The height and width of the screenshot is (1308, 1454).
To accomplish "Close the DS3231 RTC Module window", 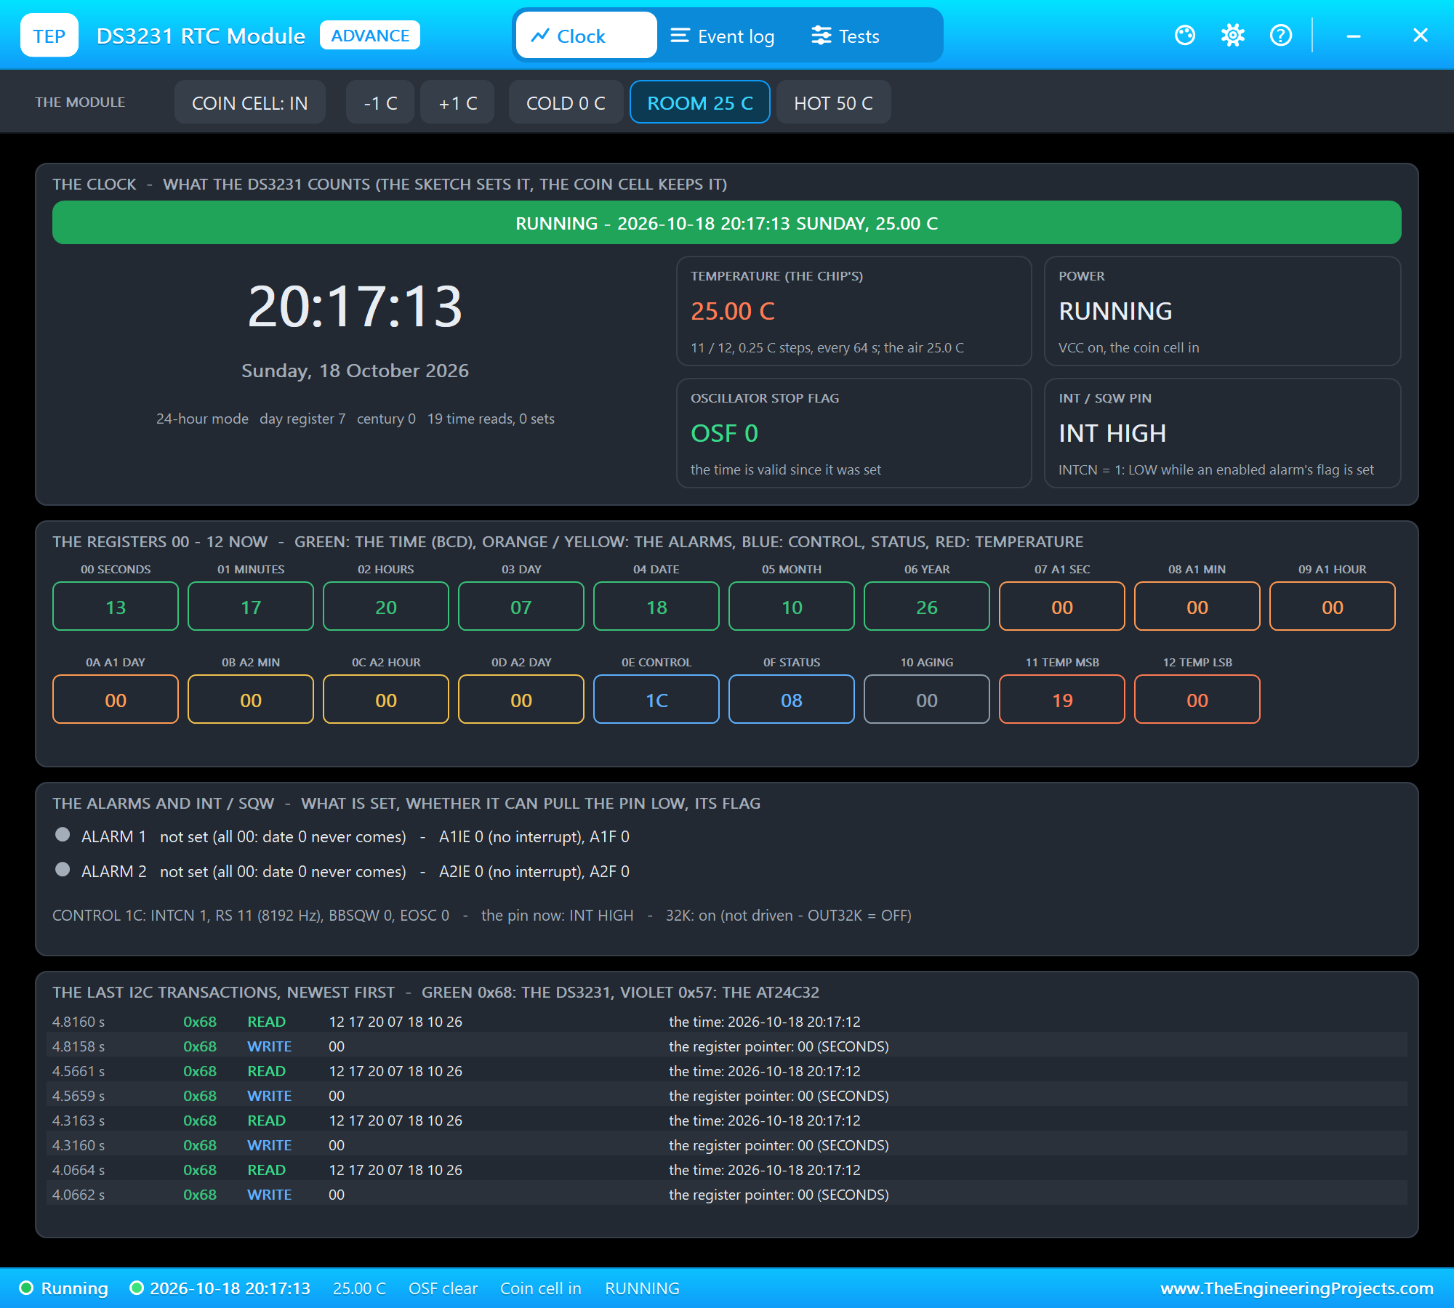I will pos(1421,35).
